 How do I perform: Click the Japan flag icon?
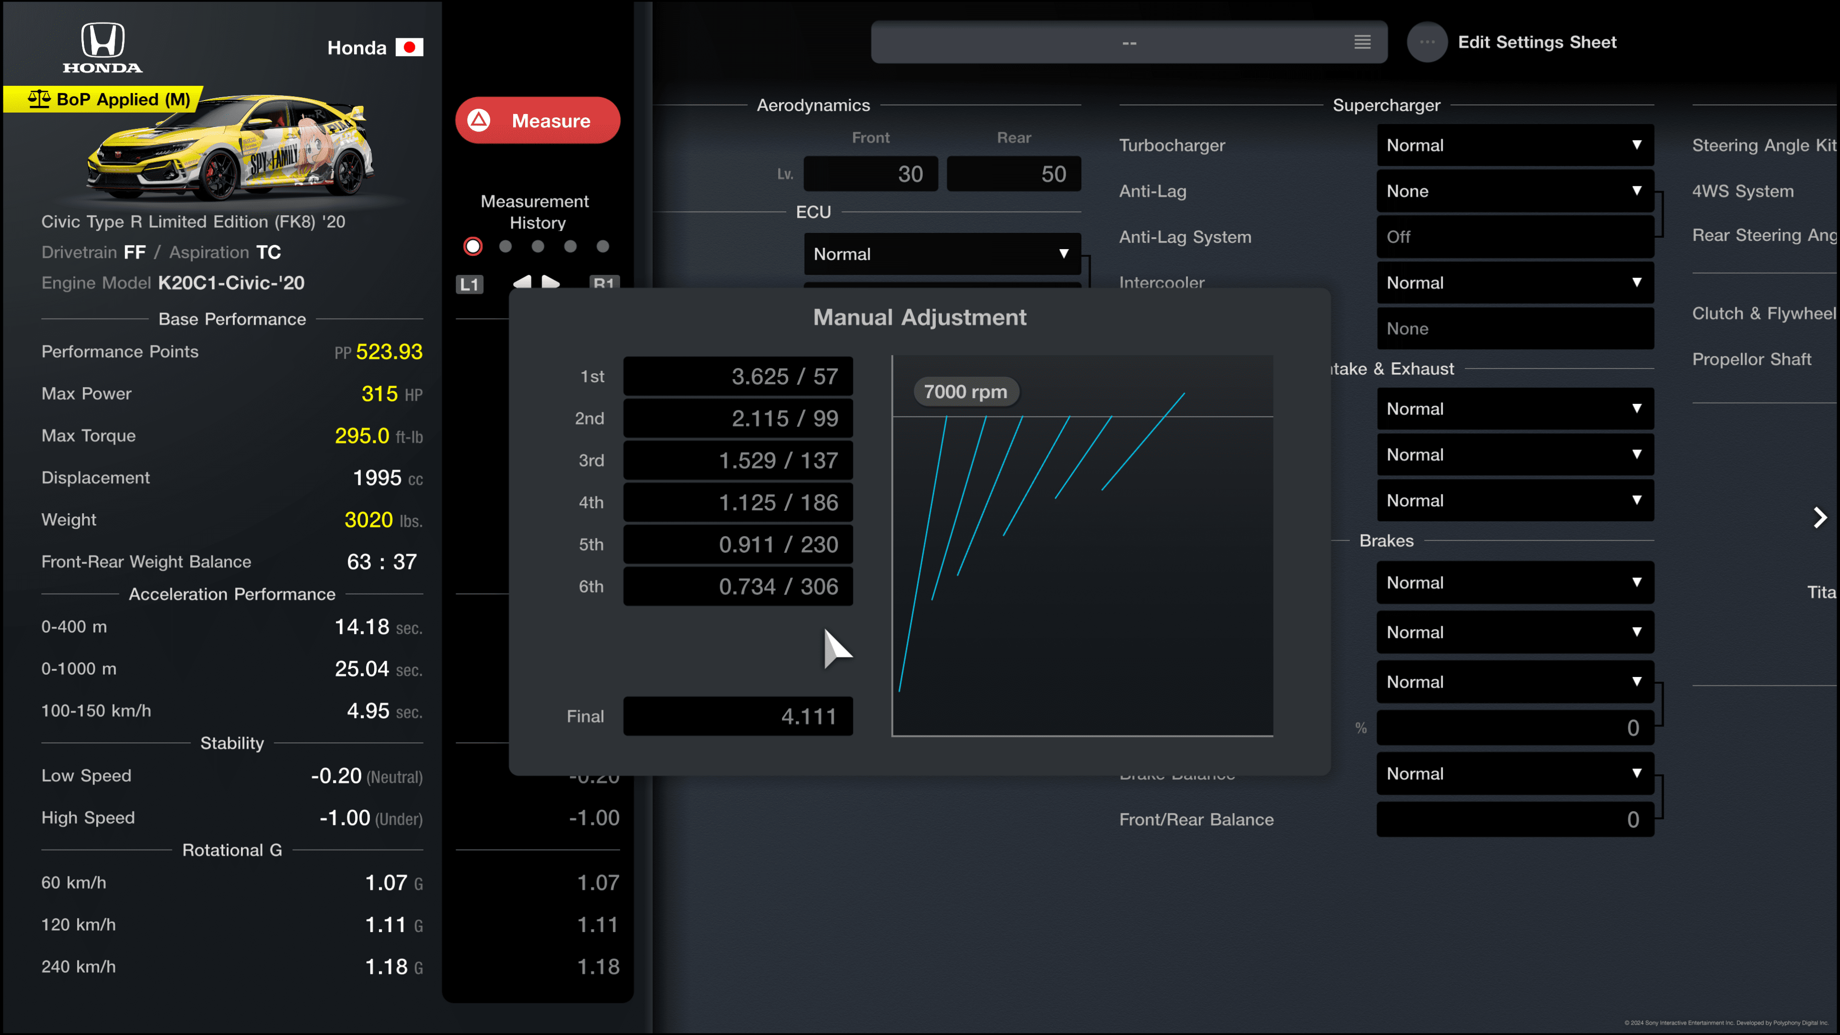click(x=409, y=48)
